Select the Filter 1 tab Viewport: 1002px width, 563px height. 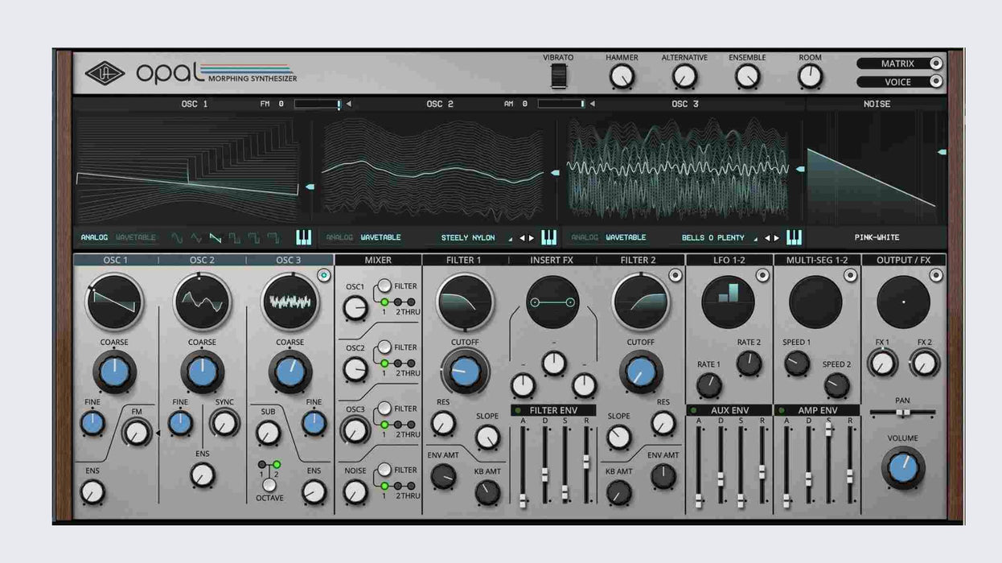(x=464, y=260)
